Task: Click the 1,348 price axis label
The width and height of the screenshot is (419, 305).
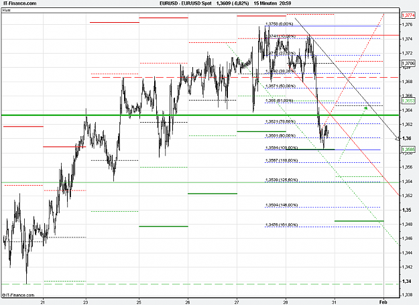Action: point(407,224)
